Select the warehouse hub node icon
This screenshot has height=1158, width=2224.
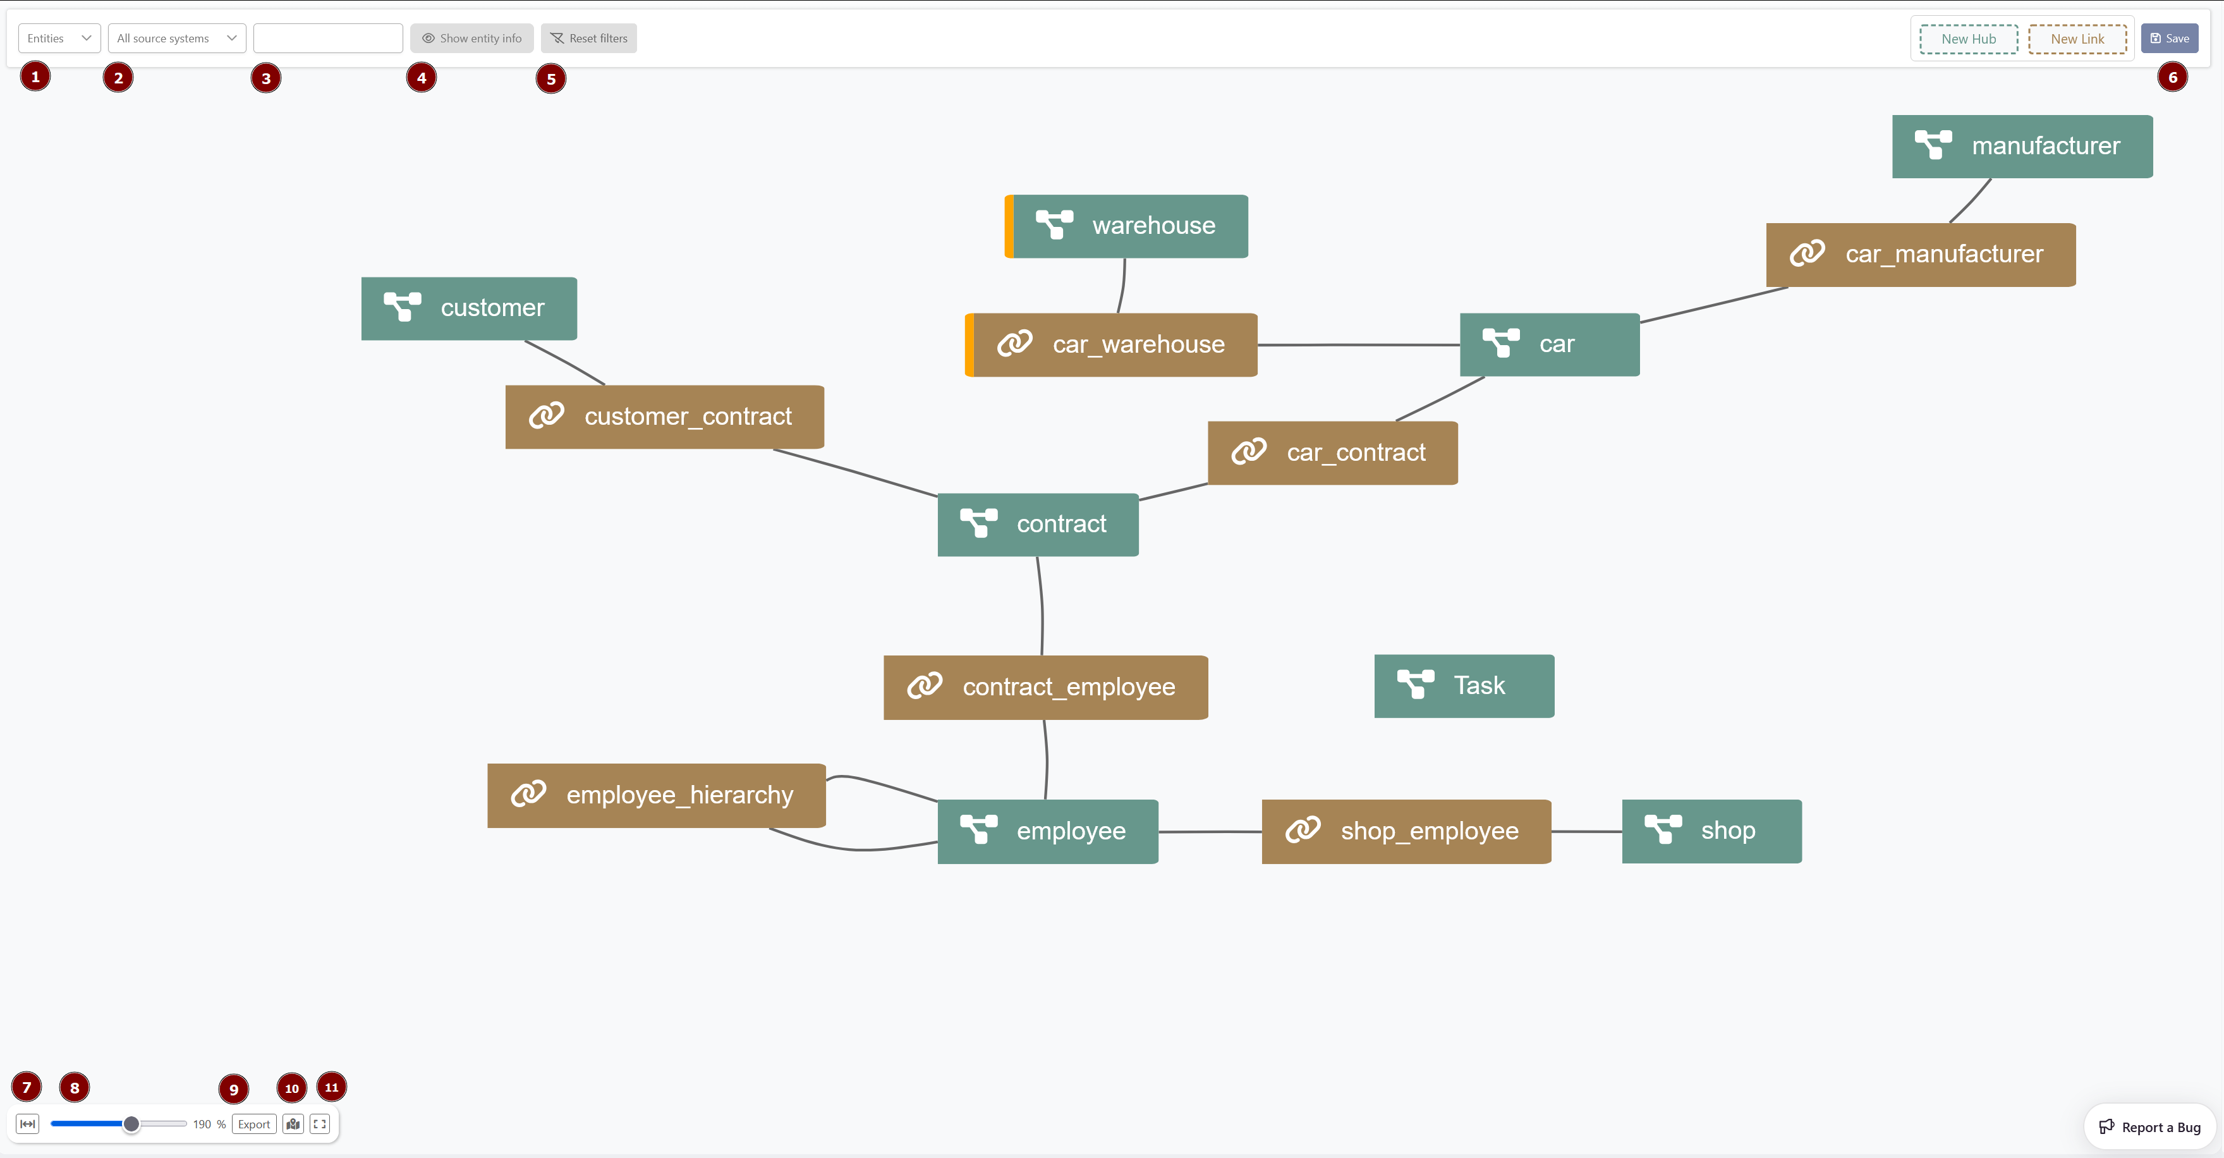click(1054, 226)
